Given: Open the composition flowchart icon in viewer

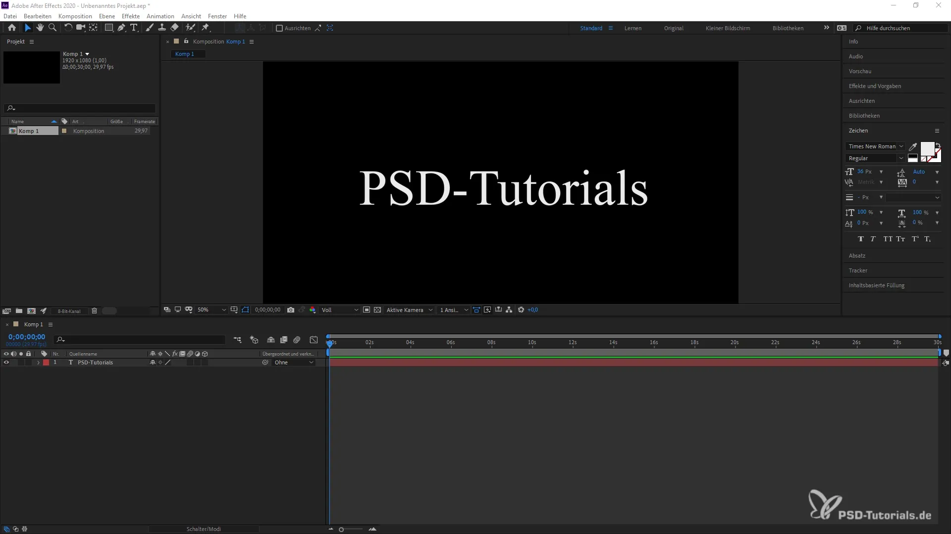Looking at the screenshot, I should [509, 310].
